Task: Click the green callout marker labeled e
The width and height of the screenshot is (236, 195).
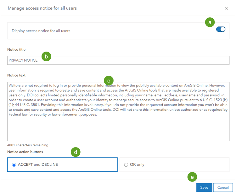Action: 192,177
